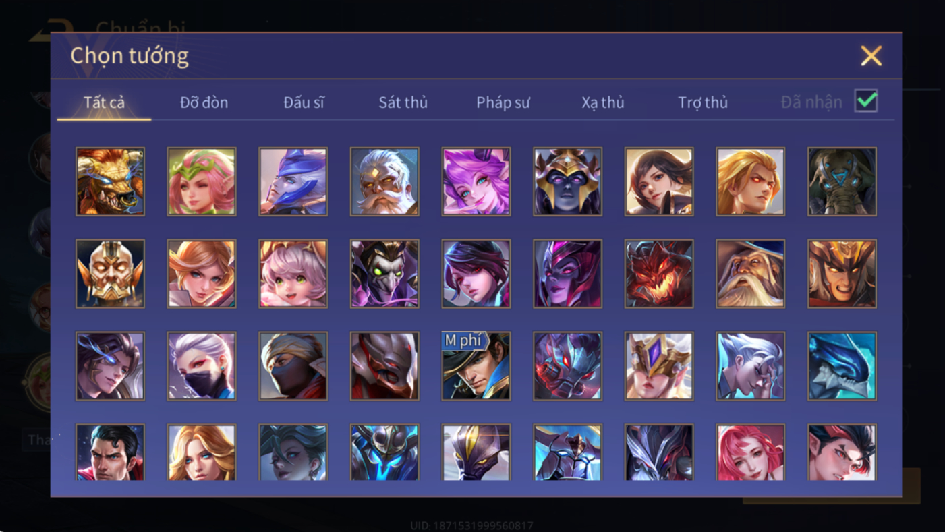Select the 'Tất cả' tab

coord(104,102)
